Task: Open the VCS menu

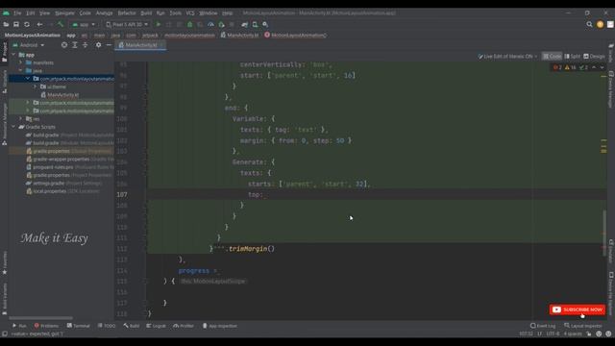Action: tap(190, 12)
